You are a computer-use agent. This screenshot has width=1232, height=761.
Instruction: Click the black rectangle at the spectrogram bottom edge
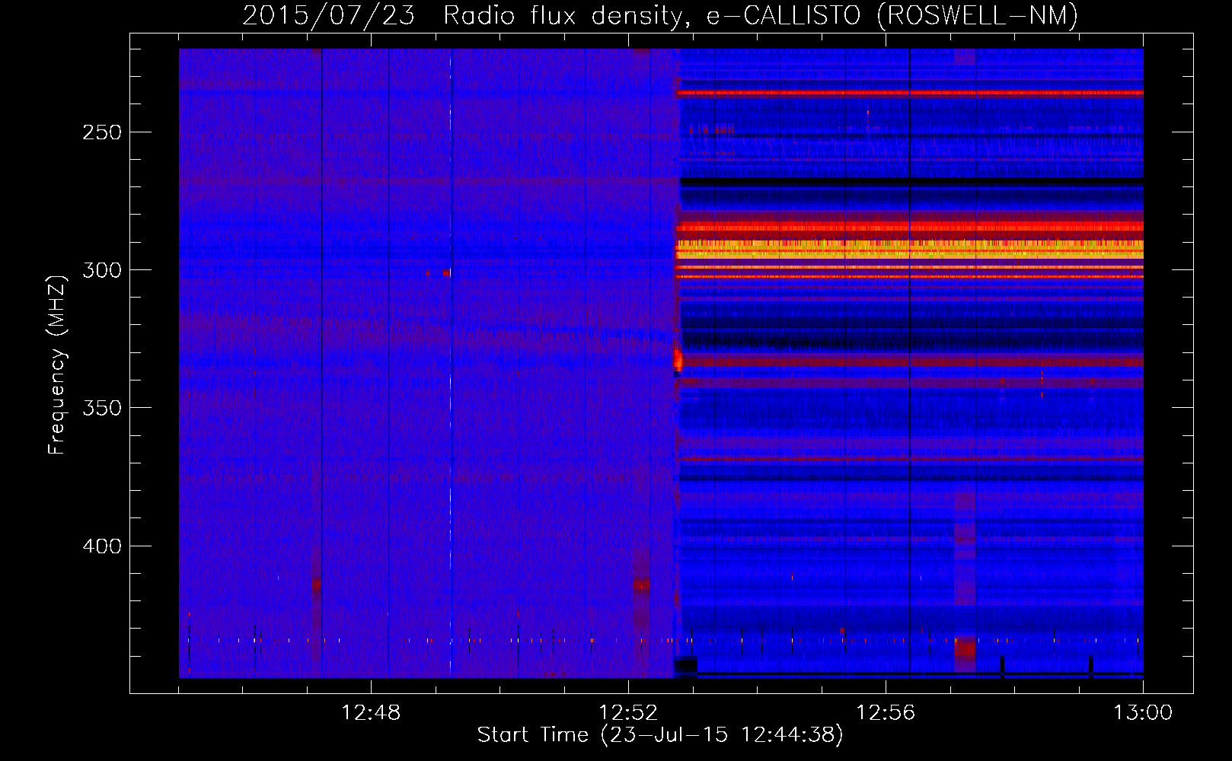coord(686,665)
